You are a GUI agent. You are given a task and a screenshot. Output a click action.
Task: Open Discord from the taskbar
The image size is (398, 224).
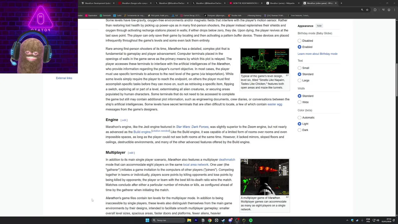230,220
